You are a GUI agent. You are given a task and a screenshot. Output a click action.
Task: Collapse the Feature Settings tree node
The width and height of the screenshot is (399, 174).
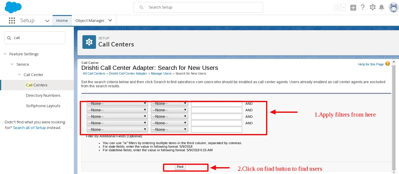click(x=5, y=54)
